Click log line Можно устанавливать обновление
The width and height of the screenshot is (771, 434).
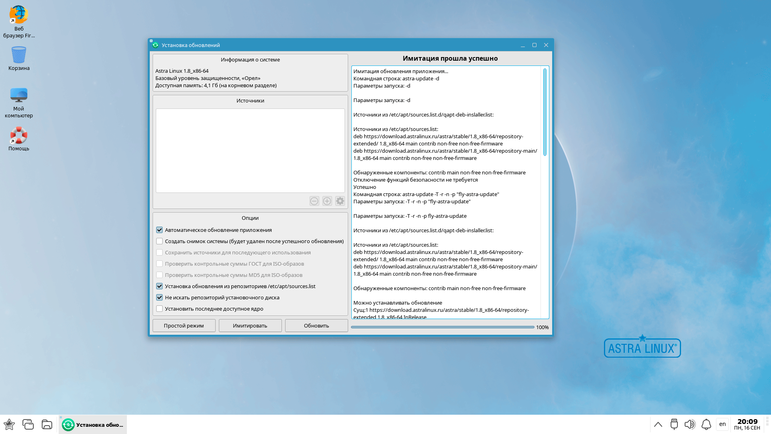398,303
